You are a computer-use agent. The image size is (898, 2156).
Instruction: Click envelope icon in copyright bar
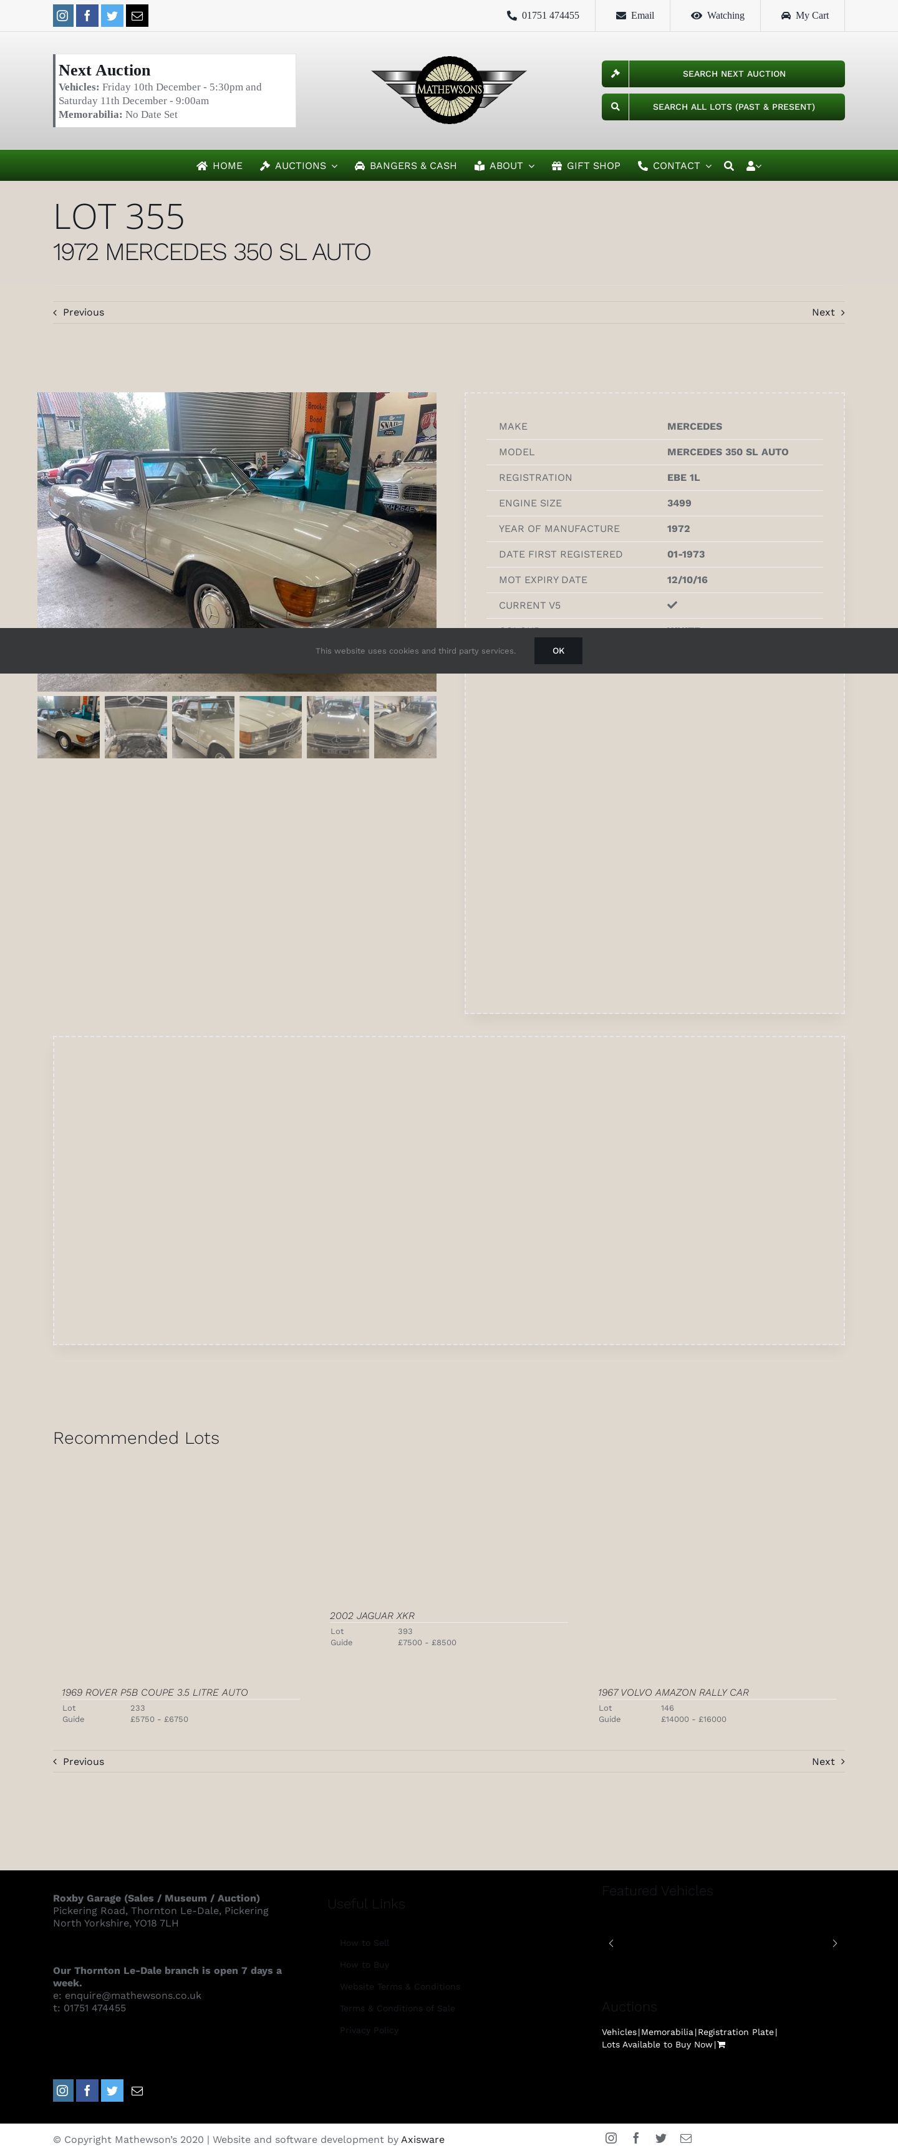tap(686, 2139)
